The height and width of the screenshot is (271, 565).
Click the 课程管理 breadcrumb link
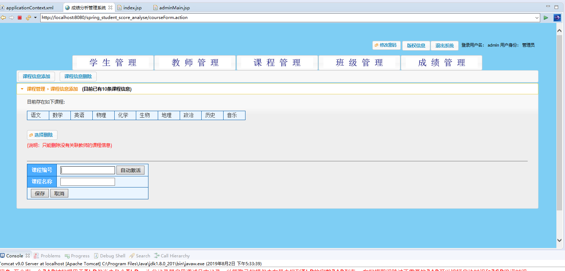pyautogui.click(x=36, y=89)
